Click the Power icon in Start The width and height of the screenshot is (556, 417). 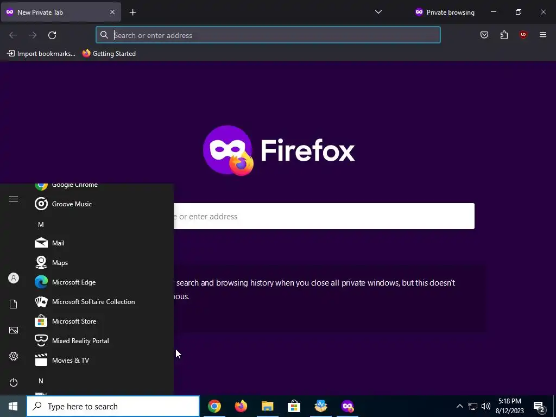click(14, 382)
